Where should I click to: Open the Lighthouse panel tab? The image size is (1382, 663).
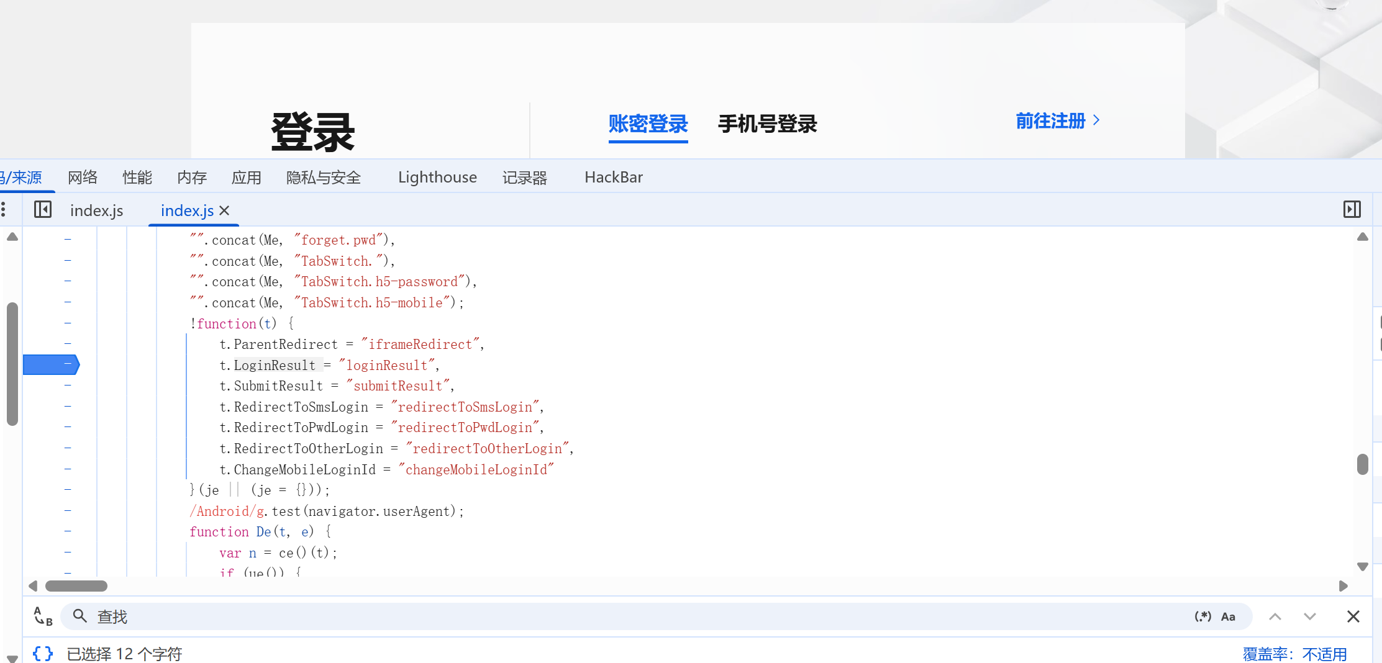click(437, 178)
